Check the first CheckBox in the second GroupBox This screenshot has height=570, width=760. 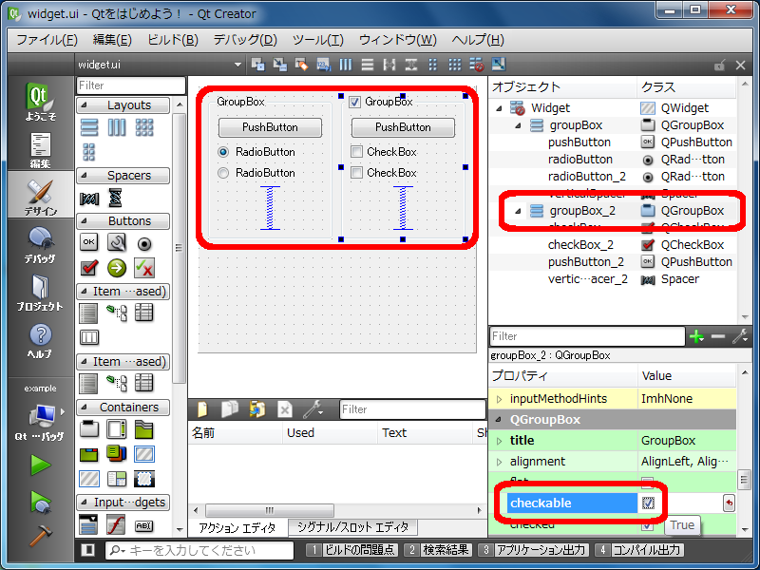click(357, 152)
